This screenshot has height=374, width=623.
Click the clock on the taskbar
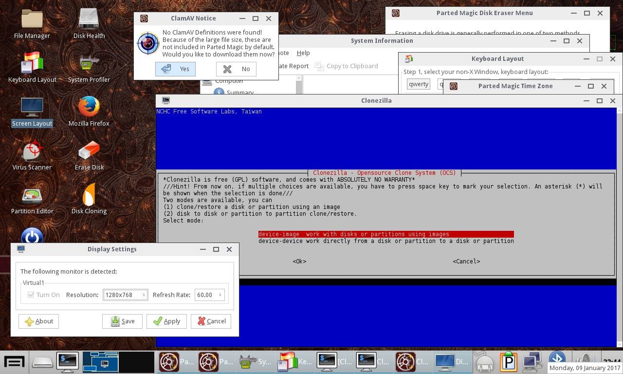[611, 361]
